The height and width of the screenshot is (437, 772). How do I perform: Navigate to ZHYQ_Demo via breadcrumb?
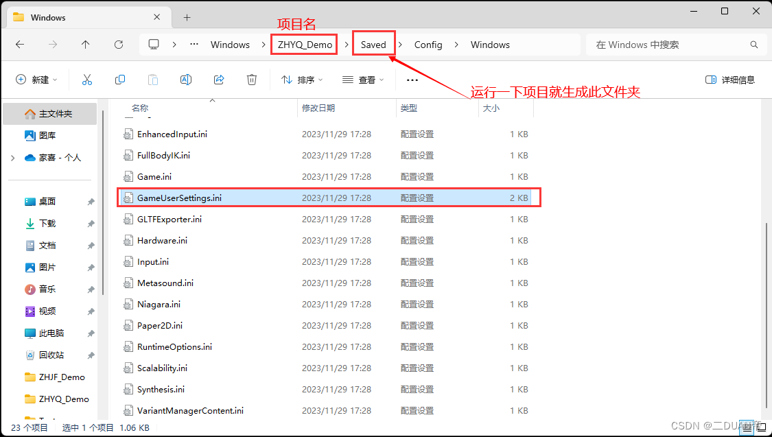click(303, 44)
